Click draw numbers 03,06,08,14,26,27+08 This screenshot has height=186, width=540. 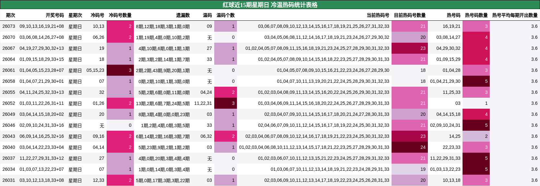tap(42, 37)
